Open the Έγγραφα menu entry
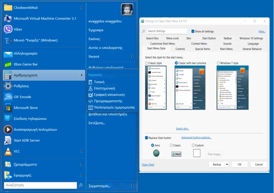This screenshot has height=193, width=274. click(96, 30)
